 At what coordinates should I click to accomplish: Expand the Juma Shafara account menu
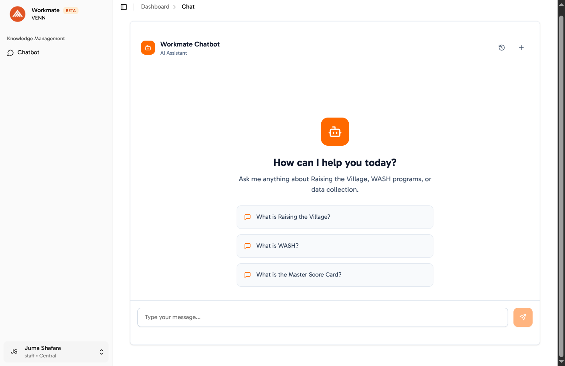pyautogui.click(x=56, y=352)
